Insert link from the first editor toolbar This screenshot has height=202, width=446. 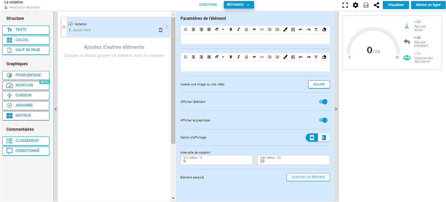pyautogui.click(x=262, y=30)
